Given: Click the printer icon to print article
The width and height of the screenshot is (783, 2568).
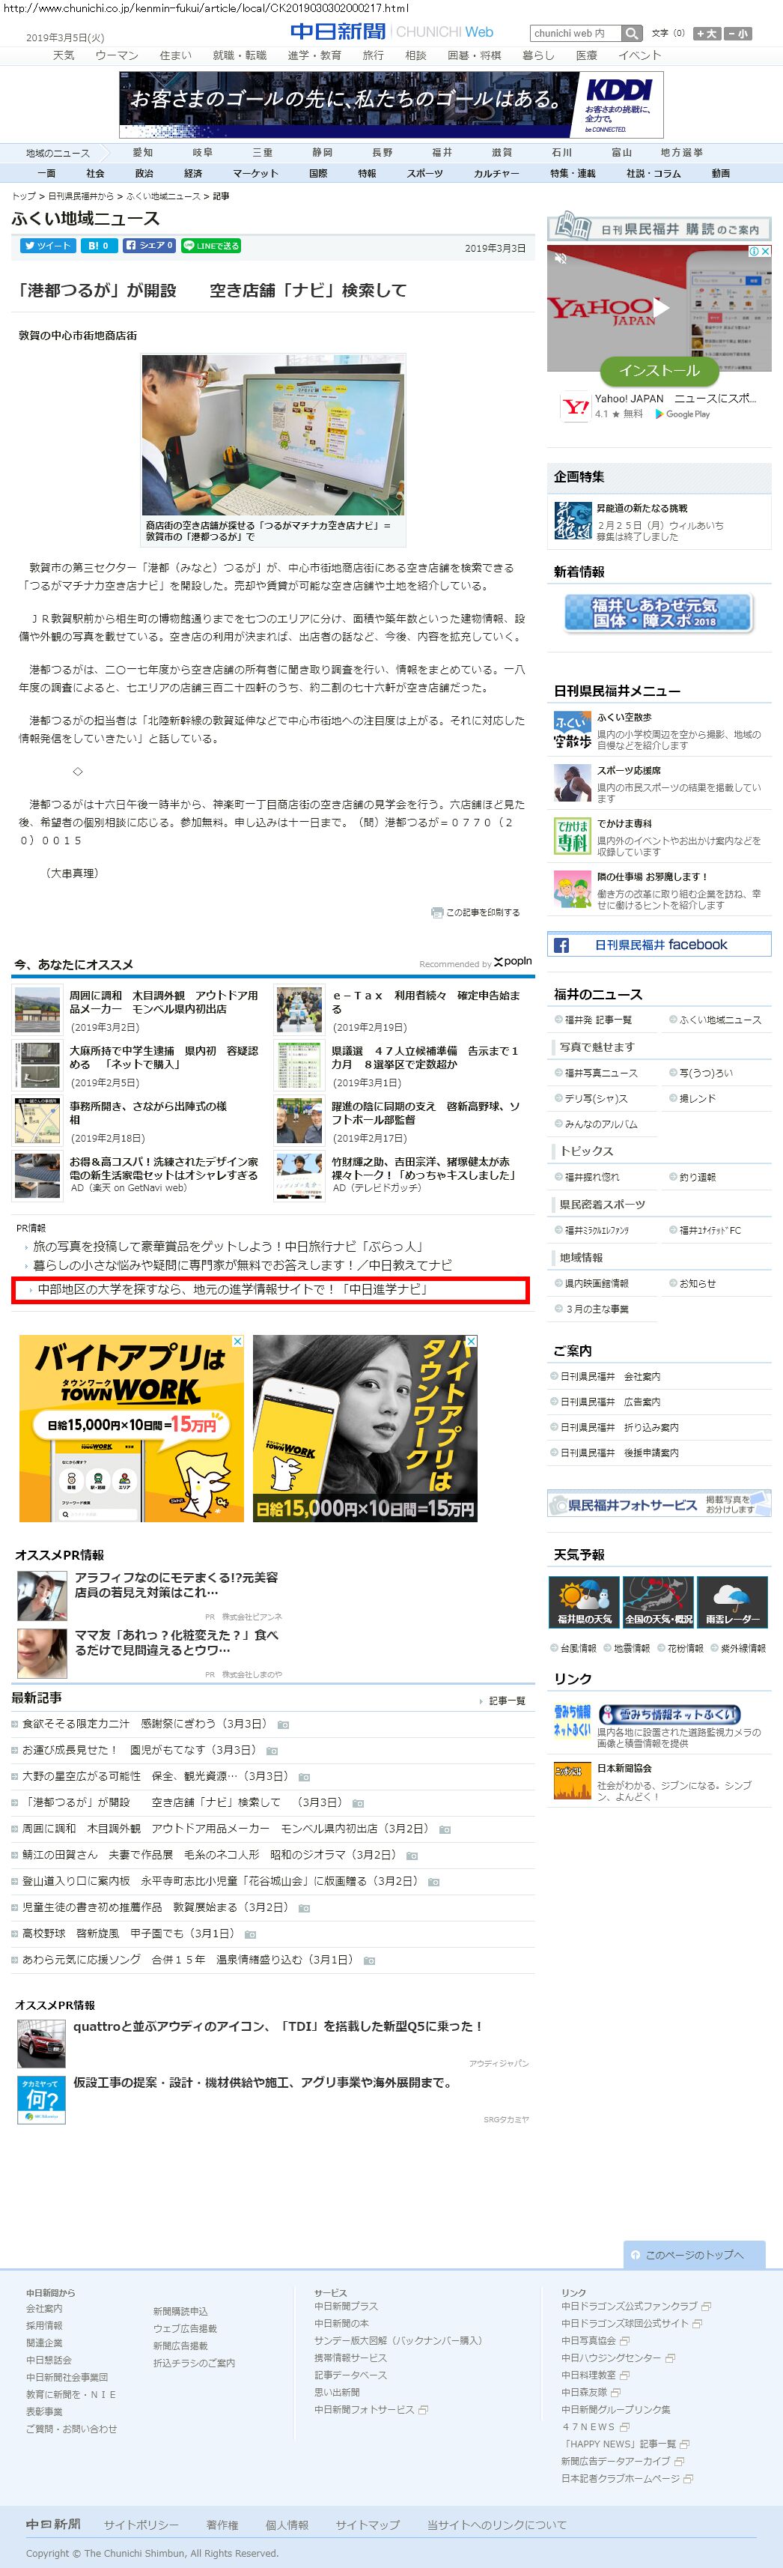Looking at the screenshot, I should (x=436, y=912).
